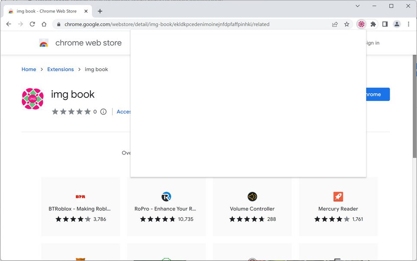
Task: Open Volume Controller card title
Action: coord(252,209)
